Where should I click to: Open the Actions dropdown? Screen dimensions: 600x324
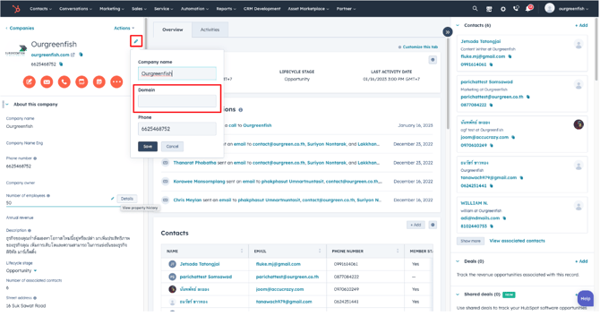pyautogui.click(x=124, y=28)
